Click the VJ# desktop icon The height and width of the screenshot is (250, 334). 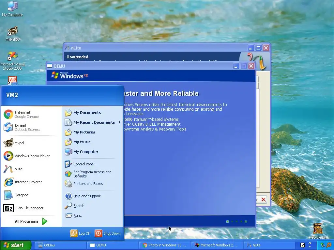click(x=12, y=80)
